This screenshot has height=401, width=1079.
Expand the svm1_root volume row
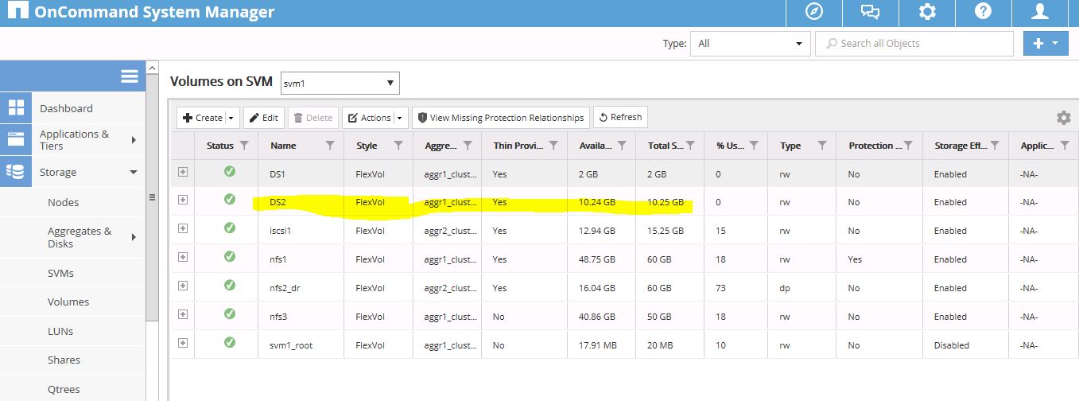[x=183, y=343]
